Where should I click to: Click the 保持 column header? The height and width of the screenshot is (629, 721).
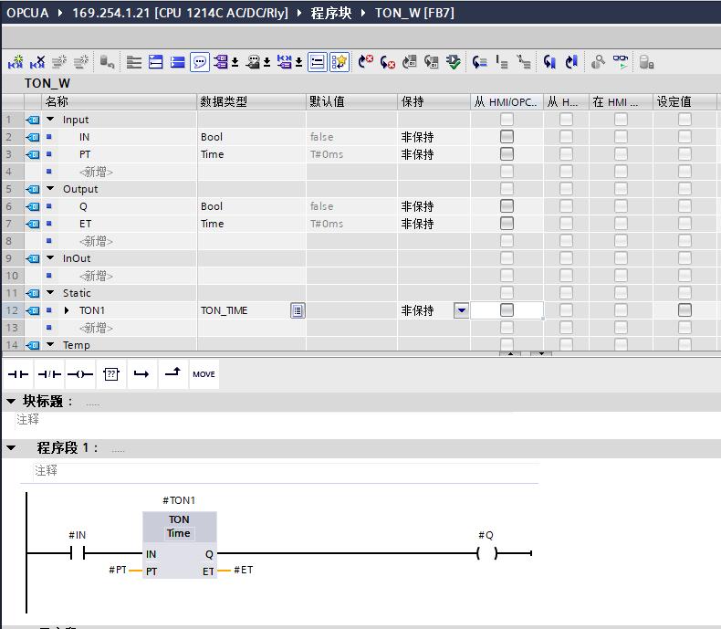(434, 101)
